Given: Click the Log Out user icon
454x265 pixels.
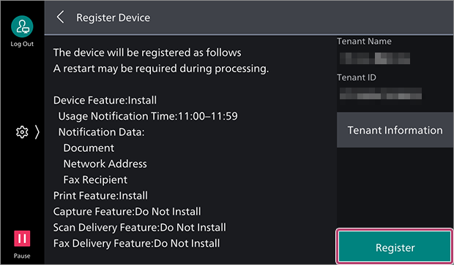Looking at the screenshot, I should (22, 26).
